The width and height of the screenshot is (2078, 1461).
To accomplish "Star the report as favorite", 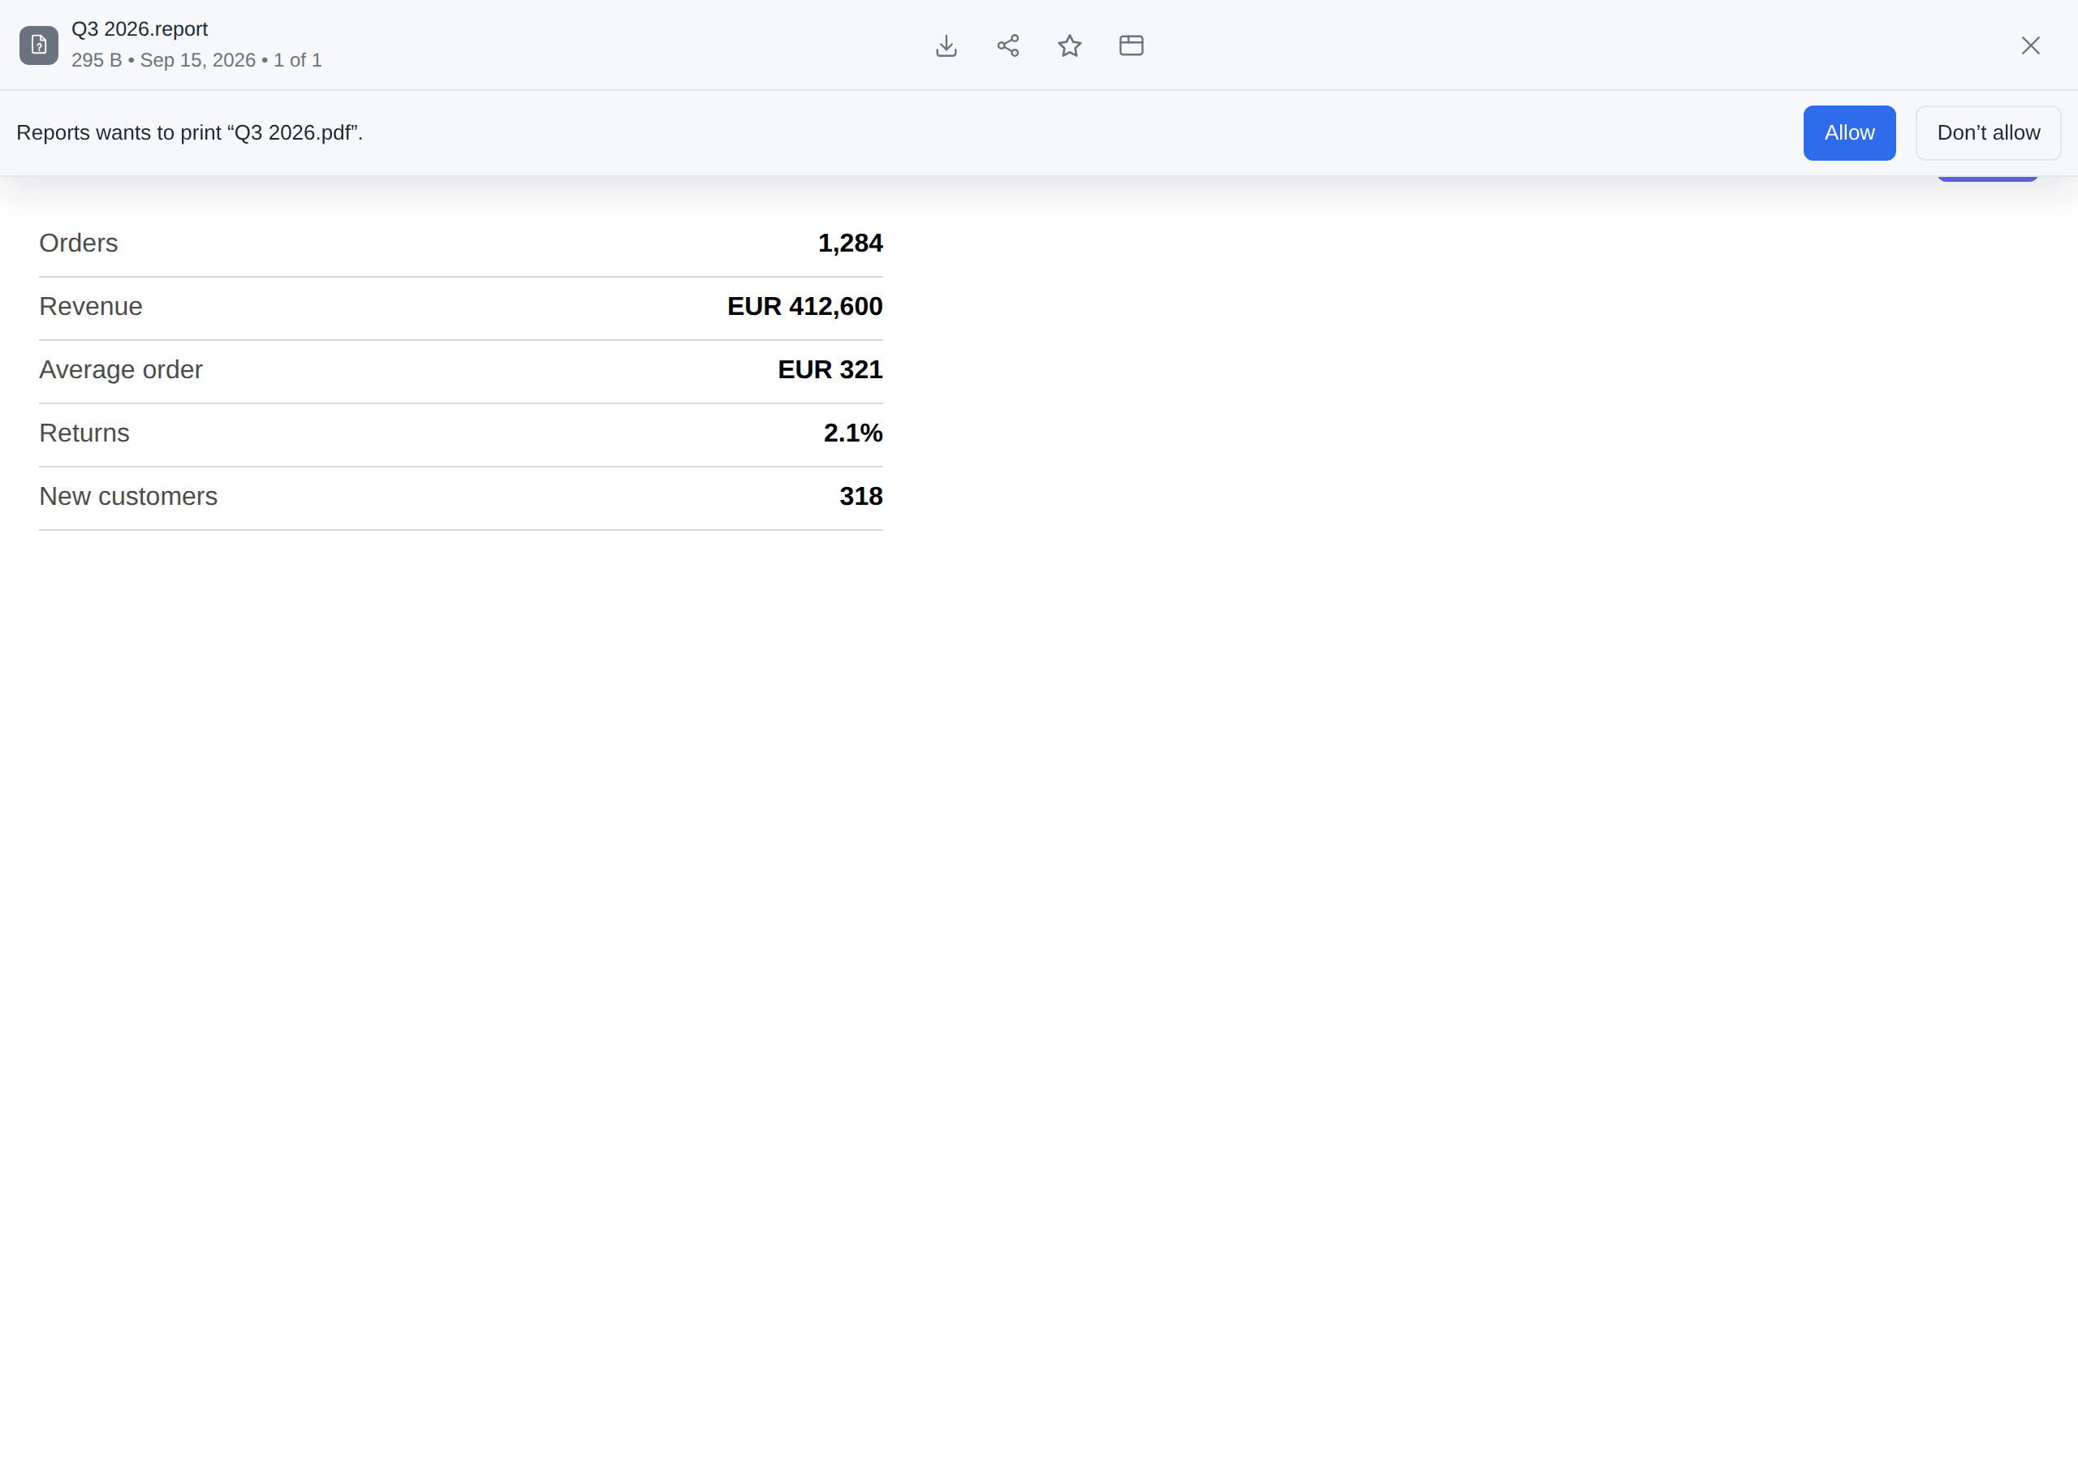I will [1070, 45].
